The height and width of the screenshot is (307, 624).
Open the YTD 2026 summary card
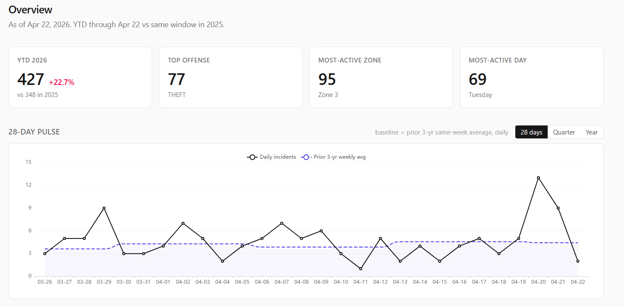point(80,77)
